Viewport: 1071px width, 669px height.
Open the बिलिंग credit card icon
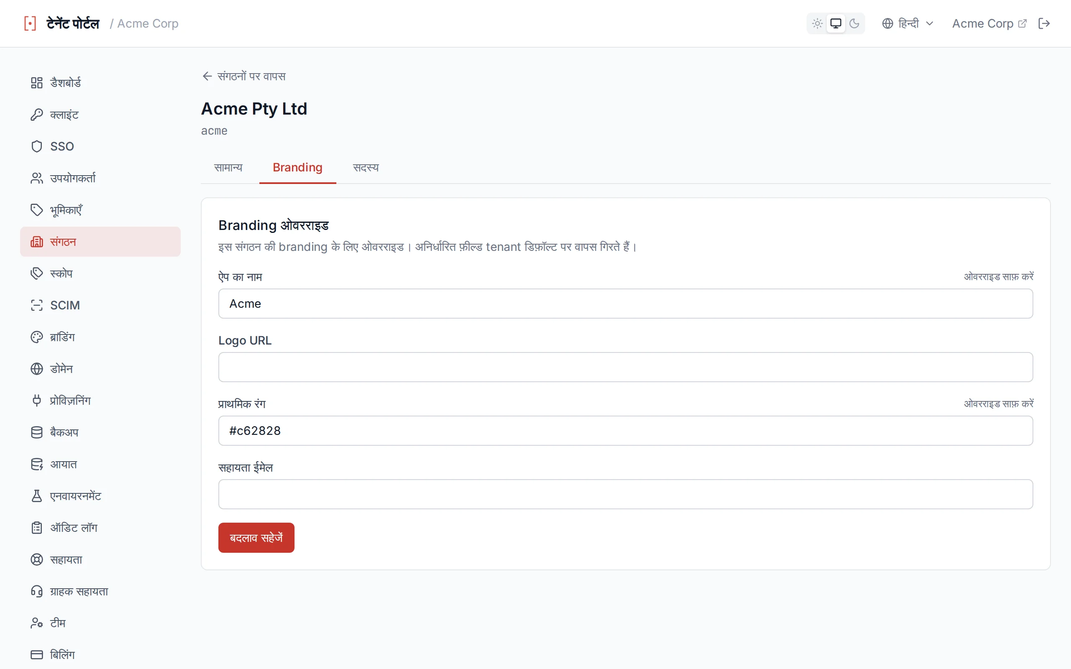[37, 655]
